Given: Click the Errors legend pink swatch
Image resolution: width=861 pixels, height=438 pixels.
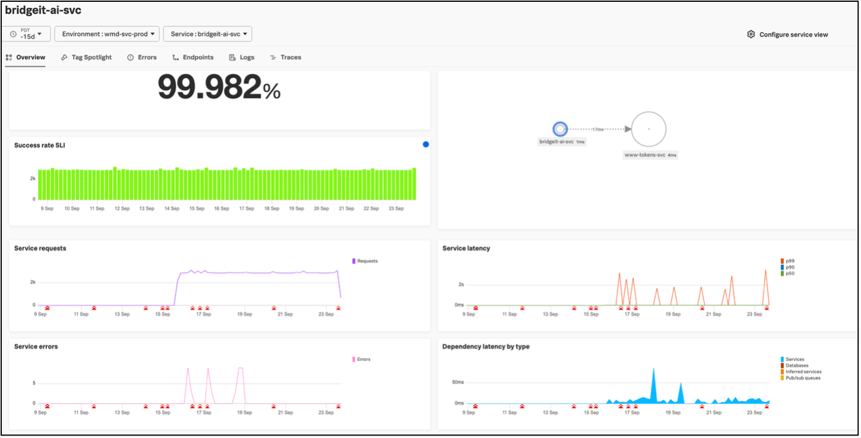Looking at the screenshot, I should pyautogui.click(x=354, y=360).
